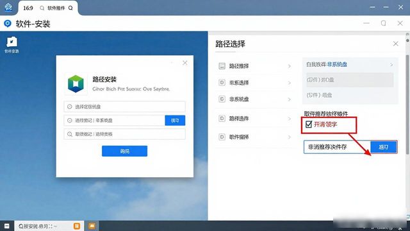Open the 路径选择 list item in the left list
410x231 pixels.
[255, 119]
